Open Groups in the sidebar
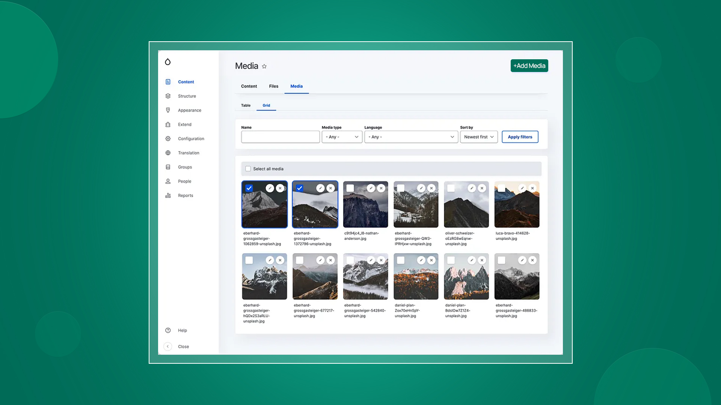Screen dimensions: 721x405 pyautogui.click(x=185, y=167)
